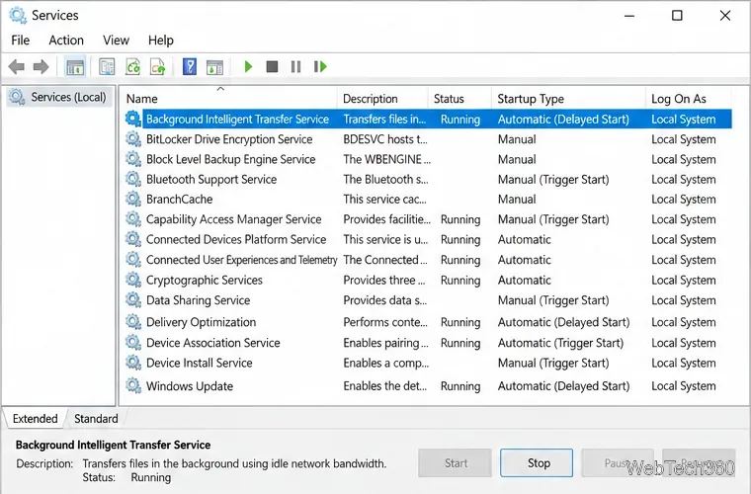Image resolution: width=751 pixels, height=494 pixels.
Task: Select Delivery Optimization service name
Action: [202, 322]
